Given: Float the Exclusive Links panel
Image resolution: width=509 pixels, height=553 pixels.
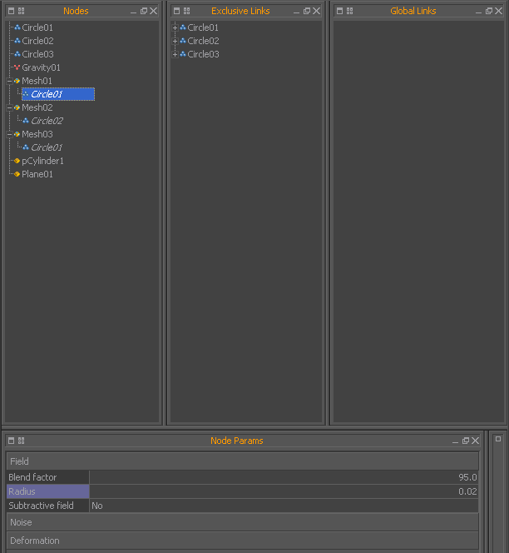Looking at the screenshot, I should pyautogui.click(x=307, y=11).
